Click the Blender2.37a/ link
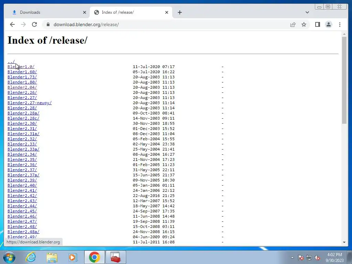This screenshot has width=352, height=264. pyautogui.click(x=23, y=175)
